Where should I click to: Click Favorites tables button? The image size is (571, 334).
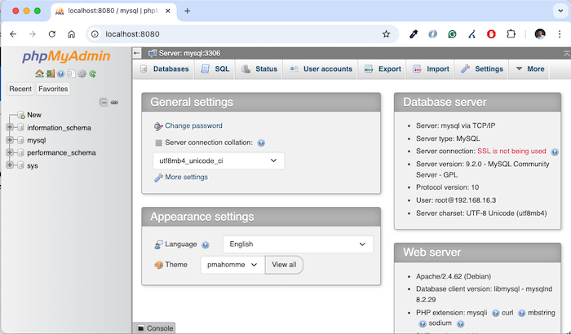[x=53, y=89]
